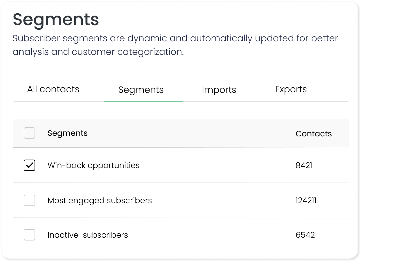393x262 pixels.
Task: Check the select-all Segments header checkbox
Action: 29,133
